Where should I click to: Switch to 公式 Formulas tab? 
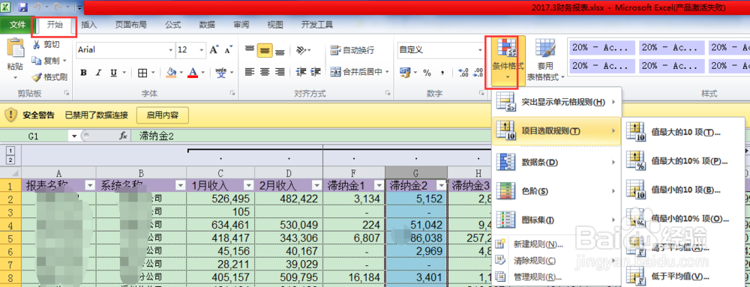172,25
